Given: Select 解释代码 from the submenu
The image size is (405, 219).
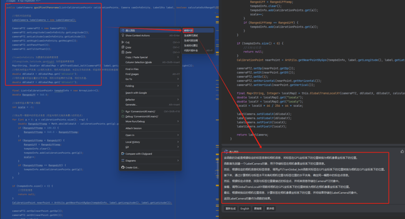Looking at the screenshot, I should tap(189, 30).
